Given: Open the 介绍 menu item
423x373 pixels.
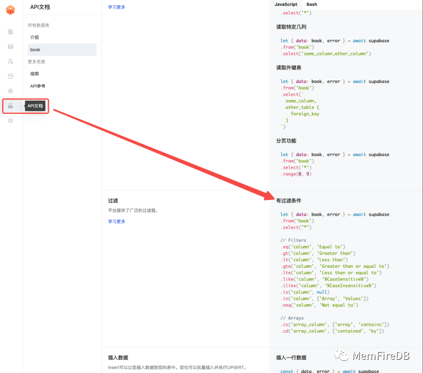Looking at the screenshot, I should (34, 37).
